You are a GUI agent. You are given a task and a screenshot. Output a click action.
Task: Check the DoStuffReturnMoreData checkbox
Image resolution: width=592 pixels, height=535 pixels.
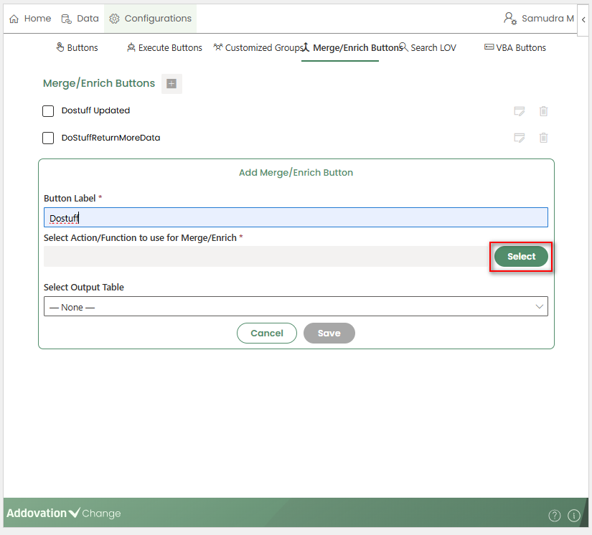[x=48, y=138]
